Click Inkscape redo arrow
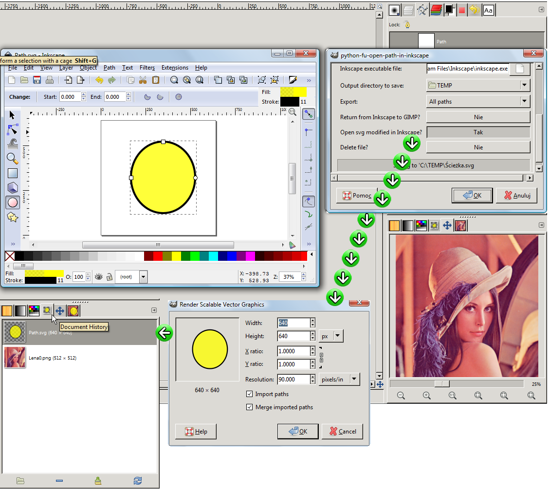 pos(111,80)
